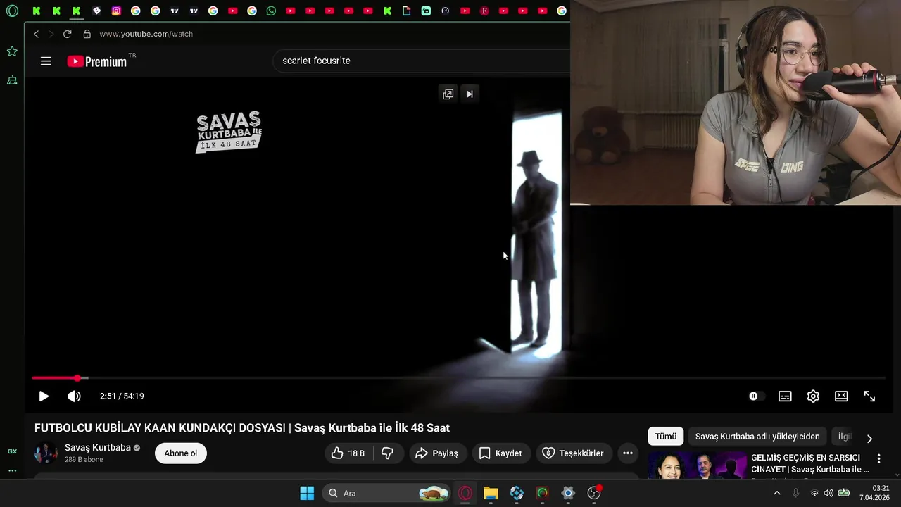The height and width of the screenshot is (507, 901).
Task: Open Wi-Fi network tray icon
Action: 814,493
